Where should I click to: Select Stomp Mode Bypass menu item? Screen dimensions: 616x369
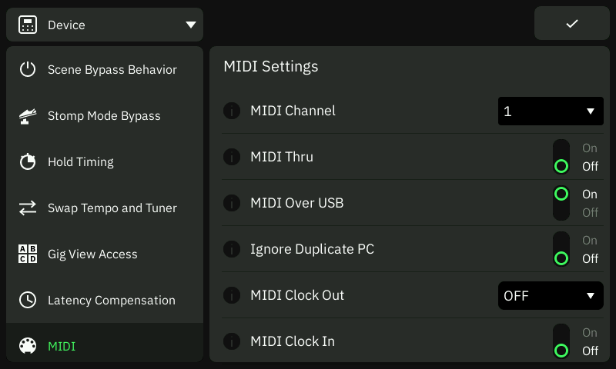105,115
